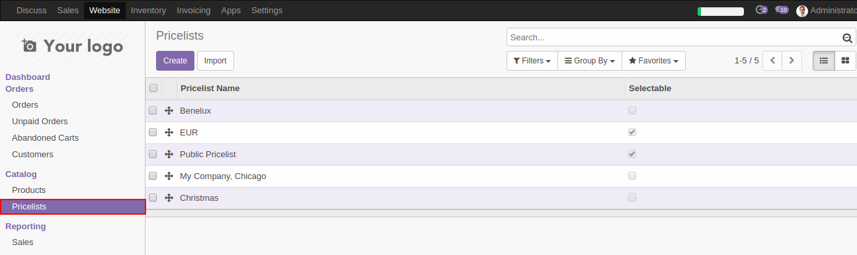
Task: Expand the Filters dropdown
Action: point(532,61)
